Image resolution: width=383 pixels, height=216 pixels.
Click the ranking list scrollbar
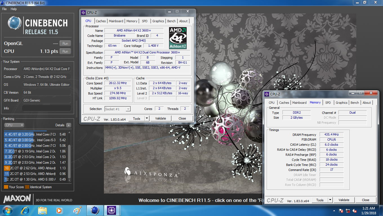tap(69, 156)
